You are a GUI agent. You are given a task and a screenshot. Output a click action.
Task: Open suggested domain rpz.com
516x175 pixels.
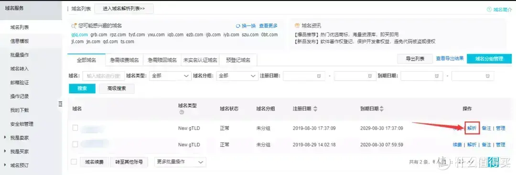[118, 34]
